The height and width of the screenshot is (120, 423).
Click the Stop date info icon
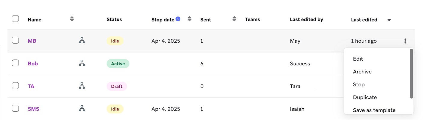coord(178,19)
